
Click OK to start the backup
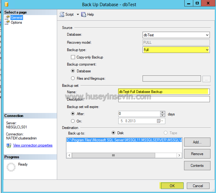tap(172, 186)
